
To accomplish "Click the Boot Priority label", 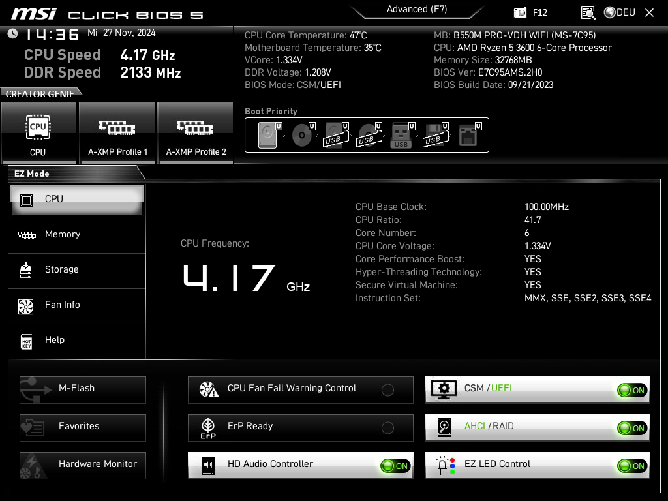I will point(271,111).
